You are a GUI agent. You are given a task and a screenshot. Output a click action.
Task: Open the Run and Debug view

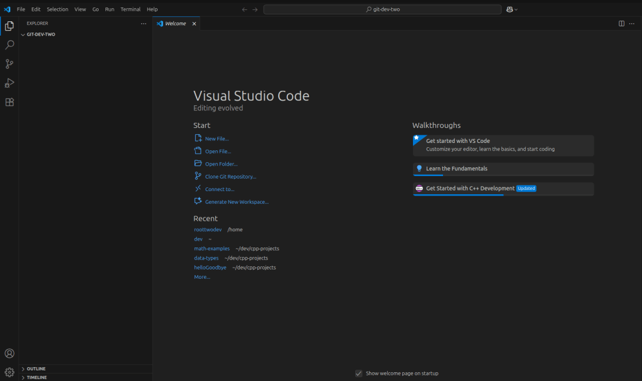point(9,83)
